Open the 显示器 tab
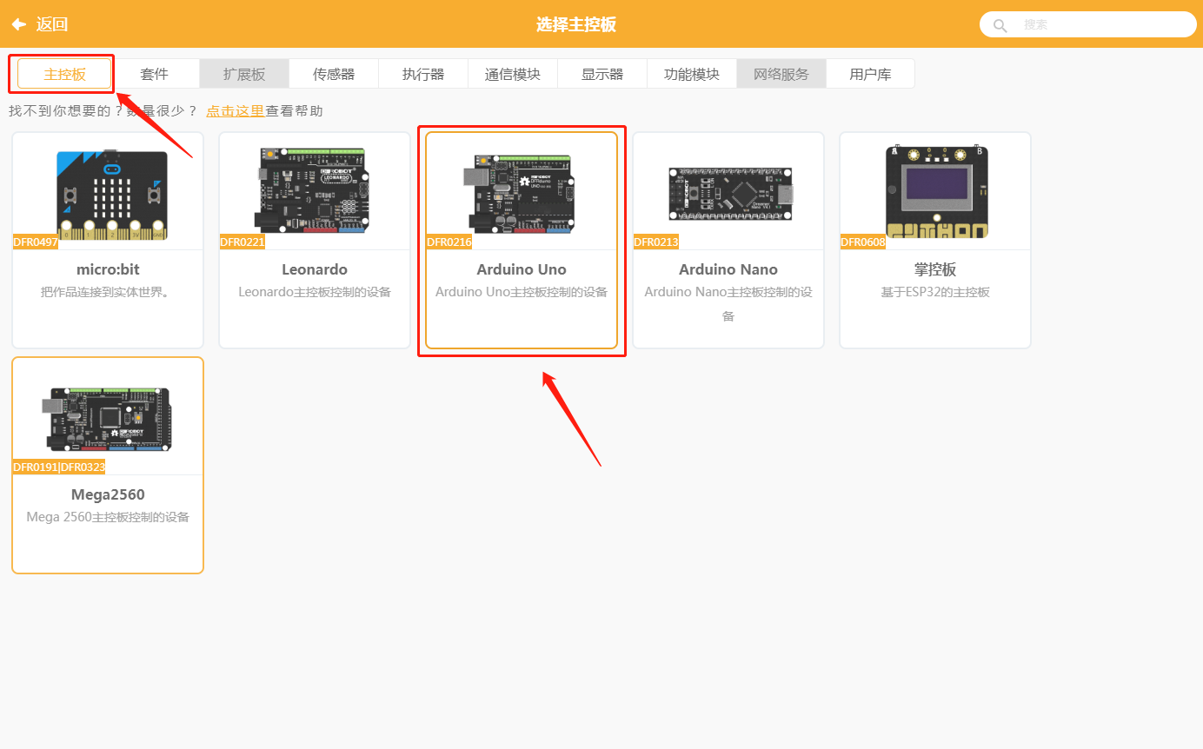 pyautogui.click(x=602, y=74)
